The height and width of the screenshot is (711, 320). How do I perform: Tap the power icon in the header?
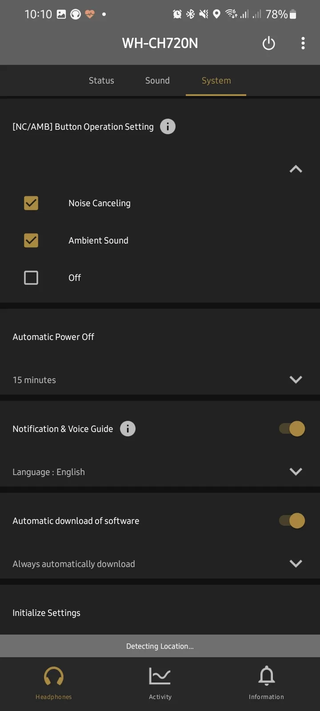[268, 44]
